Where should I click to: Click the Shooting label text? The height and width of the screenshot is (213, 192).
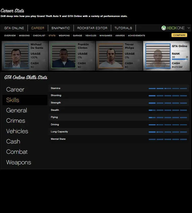click(56, 95)
